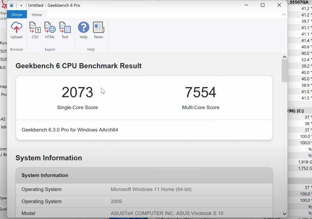Click the Upload cloud icon
The height and width of the screenshot is (219, 312).
coord(16,27)
